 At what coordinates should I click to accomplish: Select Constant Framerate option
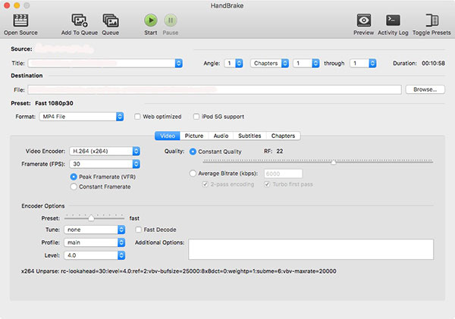(74, 186)
